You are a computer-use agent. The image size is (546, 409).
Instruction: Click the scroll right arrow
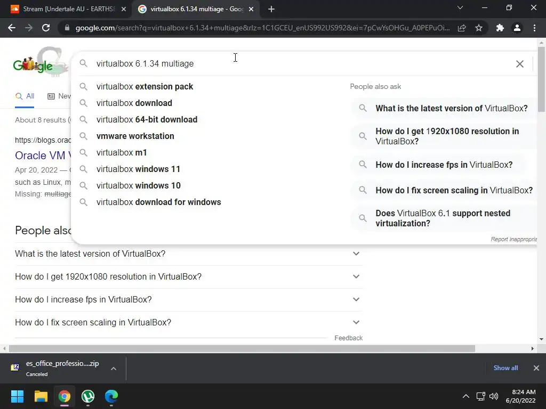click(533, 348)
